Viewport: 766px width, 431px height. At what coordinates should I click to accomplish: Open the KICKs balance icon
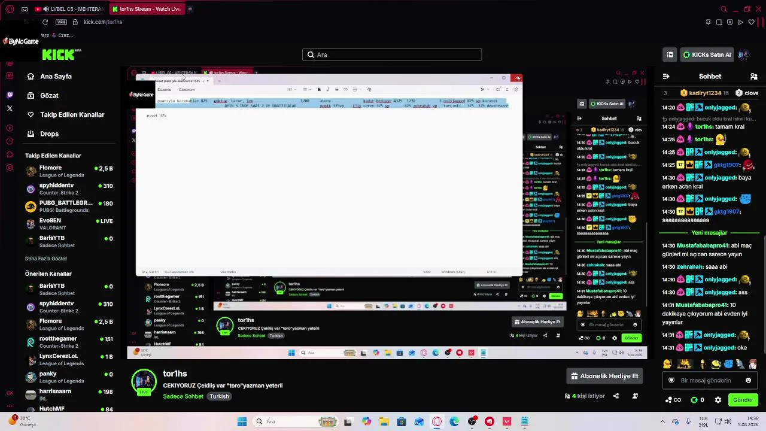[697, 400]
